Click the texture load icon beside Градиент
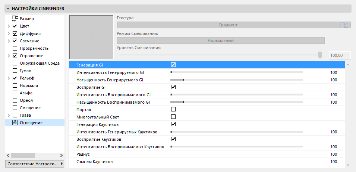The image size is (356, 172). point(346,25)
